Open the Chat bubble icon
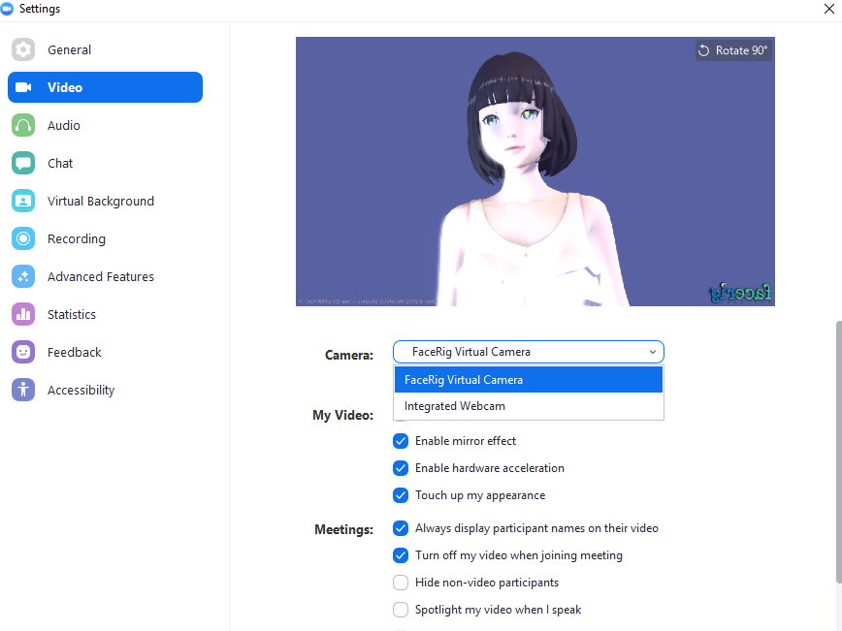Screen dimensions: 842x631 click(x=23, y=163)
